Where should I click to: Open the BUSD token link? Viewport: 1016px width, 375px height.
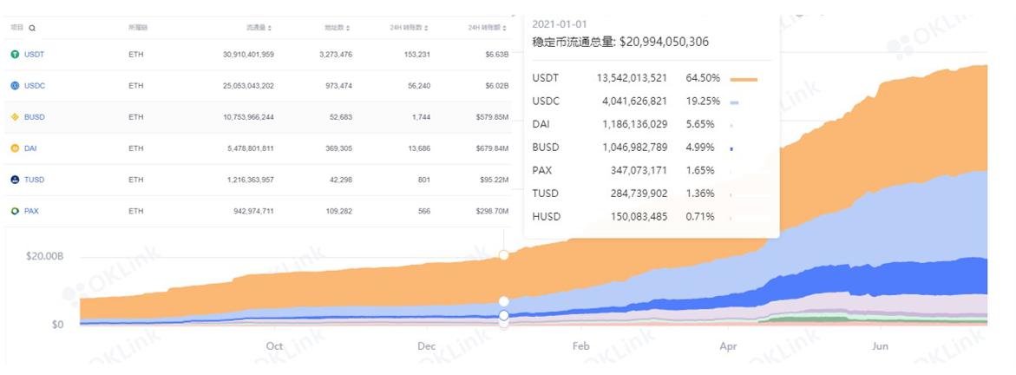coord(35,117)
